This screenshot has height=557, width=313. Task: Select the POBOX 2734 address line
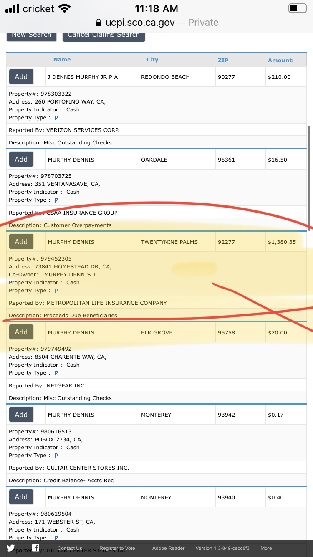(x=46, y=439)
